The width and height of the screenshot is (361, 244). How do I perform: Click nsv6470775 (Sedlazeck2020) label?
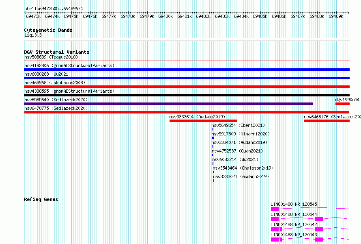tap(56, 108)
